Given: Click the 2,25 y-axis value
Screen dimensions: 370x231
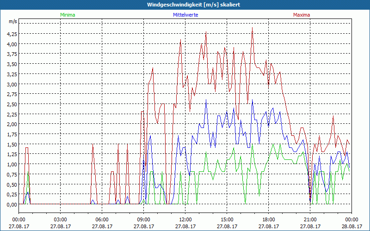Looking at the screenshot, I should pos(12,114).
